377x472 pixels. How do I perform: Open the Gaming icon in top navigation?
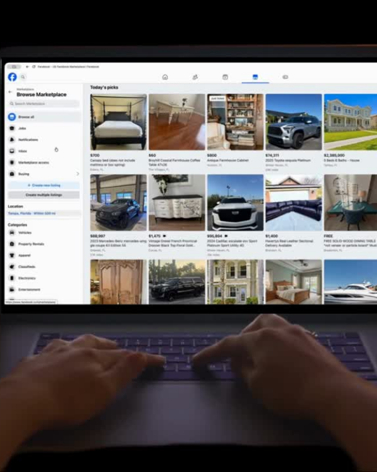(285, 77)
